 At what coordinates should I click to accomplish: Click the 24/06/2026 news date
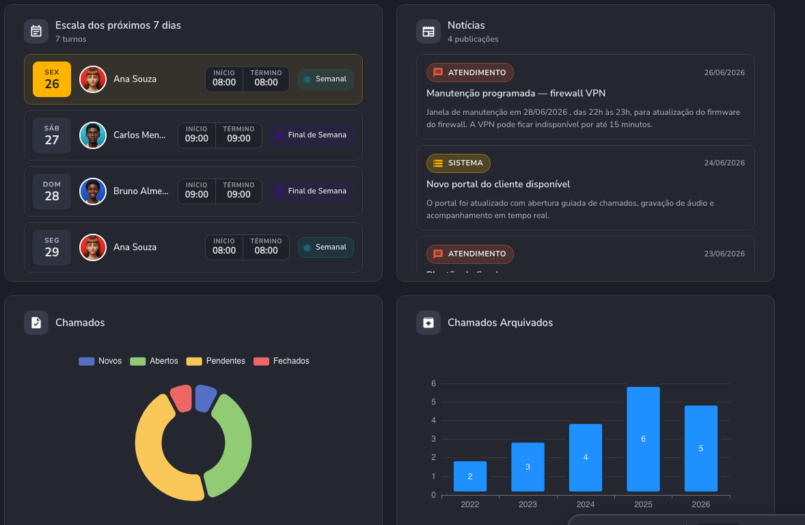click(724, 163)
